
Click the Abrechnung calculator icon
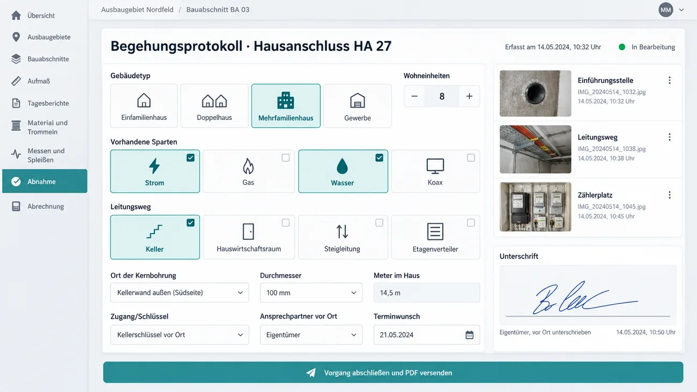[x=16, y=206]
